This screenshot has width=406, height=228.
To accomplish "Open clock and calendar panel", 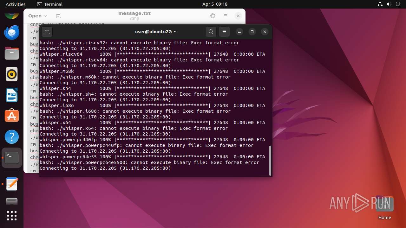I will click(x=215, y=4).
